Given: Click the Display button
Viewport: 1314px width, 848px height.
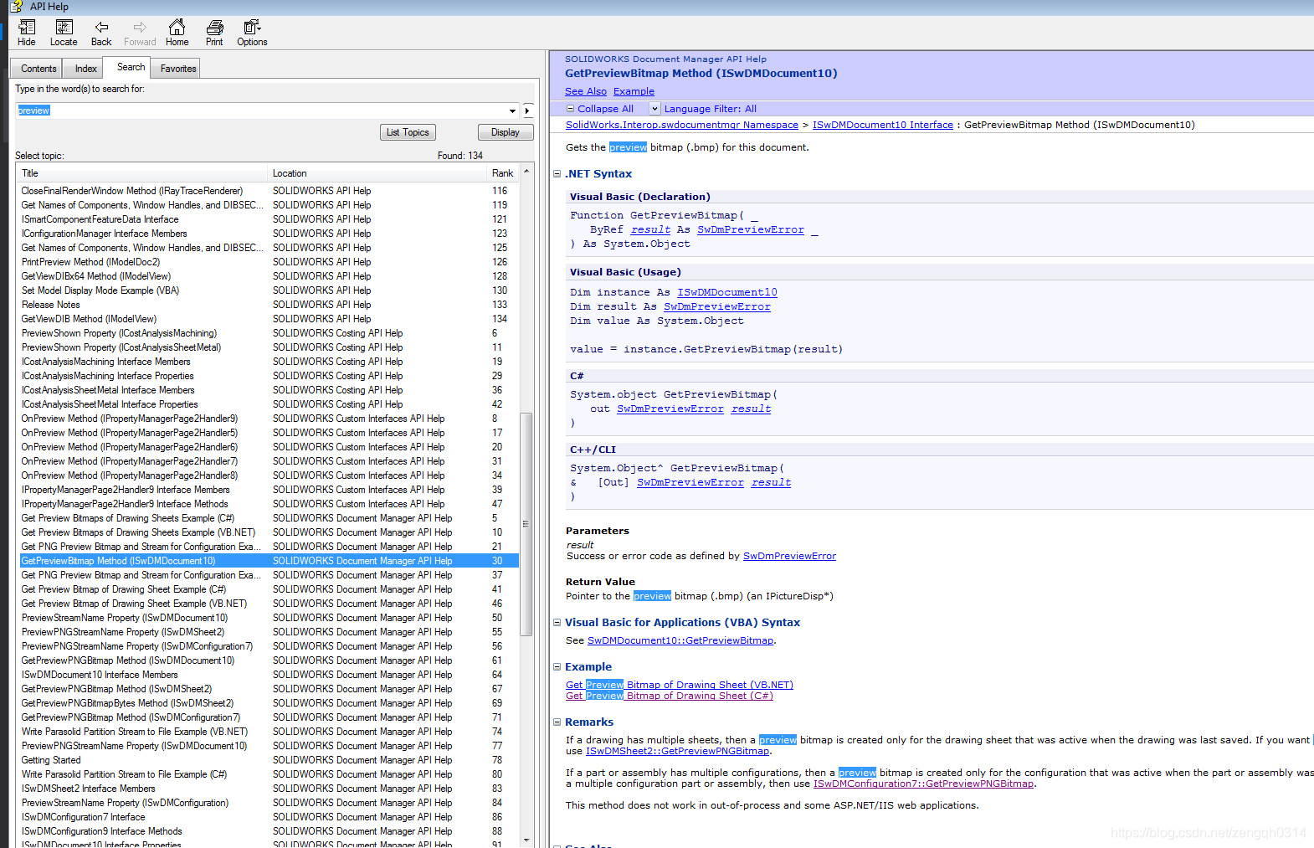Looking at the screenshot, I should pos(506,132).
